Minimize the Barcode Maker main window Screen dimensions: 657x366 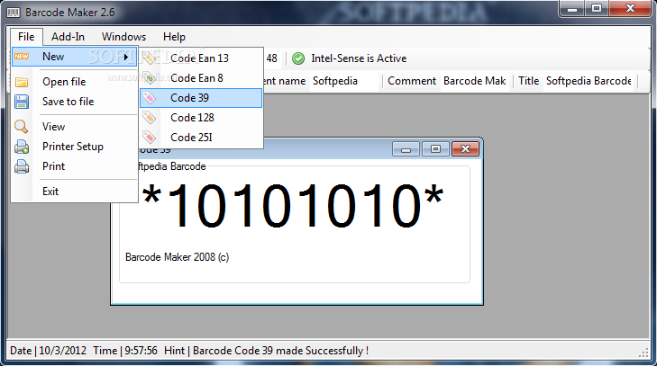click(572, 8)
